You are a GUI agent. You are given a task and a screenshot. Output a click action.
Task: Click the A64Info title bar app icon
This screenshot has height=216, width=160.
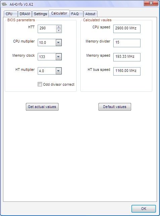tap(4, 4)
